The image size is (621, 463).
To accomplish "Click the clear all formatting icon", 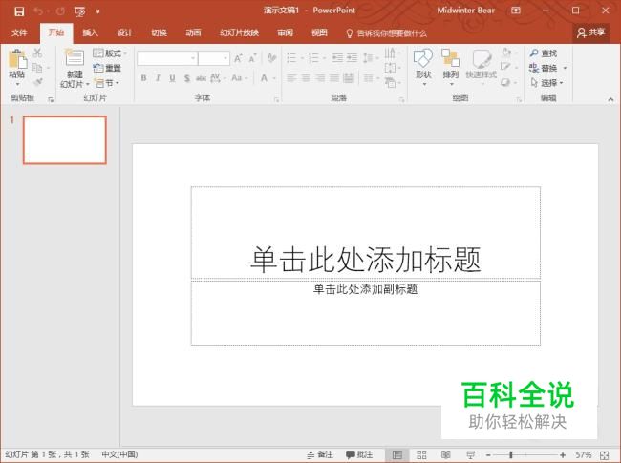I will pyautogui.click(x=271, y=58).
